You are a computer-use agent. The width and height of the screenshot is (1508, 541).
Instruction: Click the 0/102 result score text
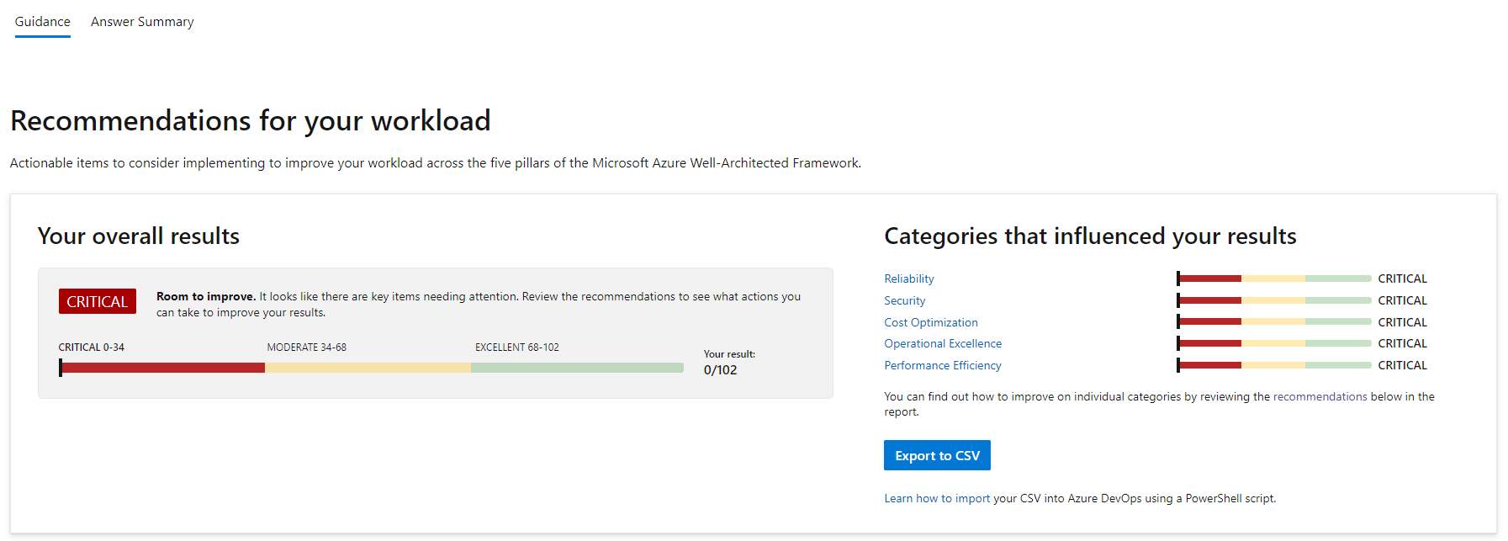(x=720, y=370)
